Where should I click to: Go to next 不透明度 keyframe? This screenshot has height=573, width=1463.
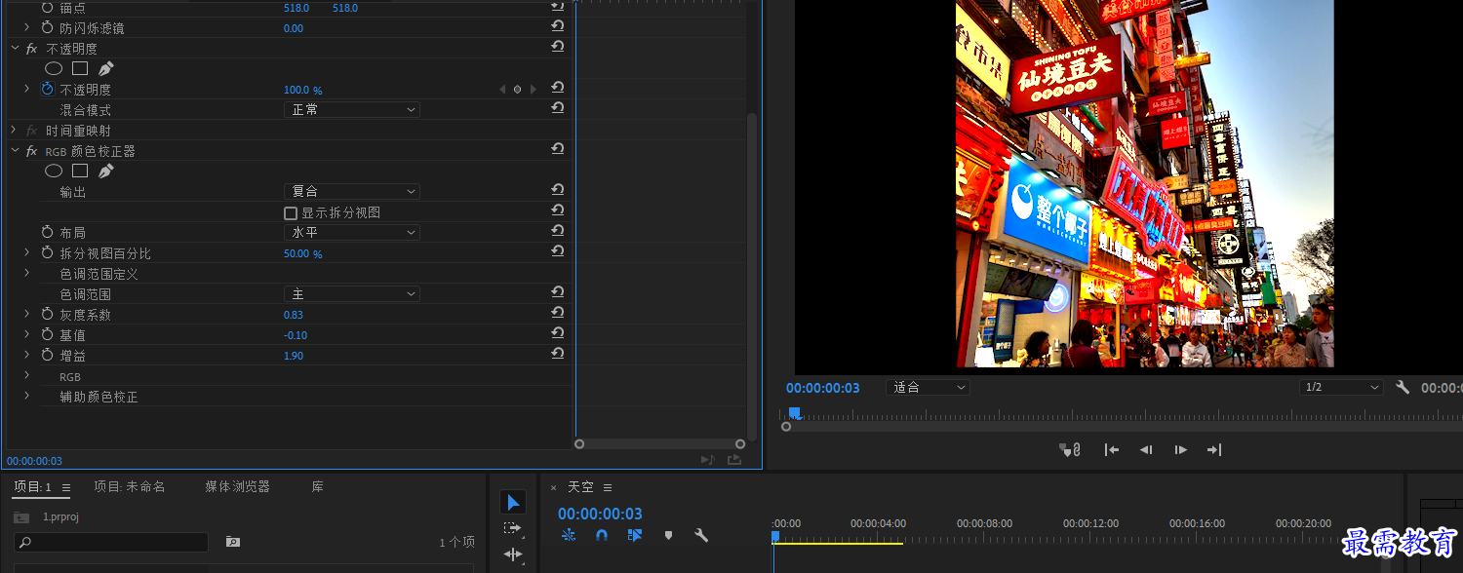click(534, 89)
